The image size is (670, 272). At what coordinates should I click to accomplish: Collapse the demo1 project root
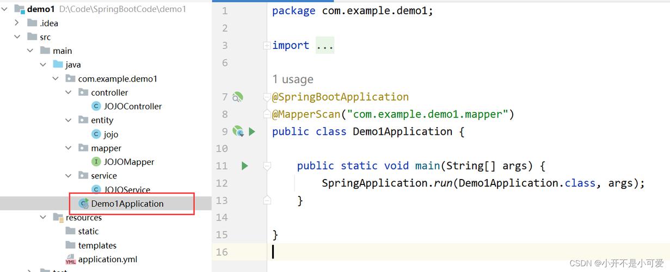(x=5, y=9)
